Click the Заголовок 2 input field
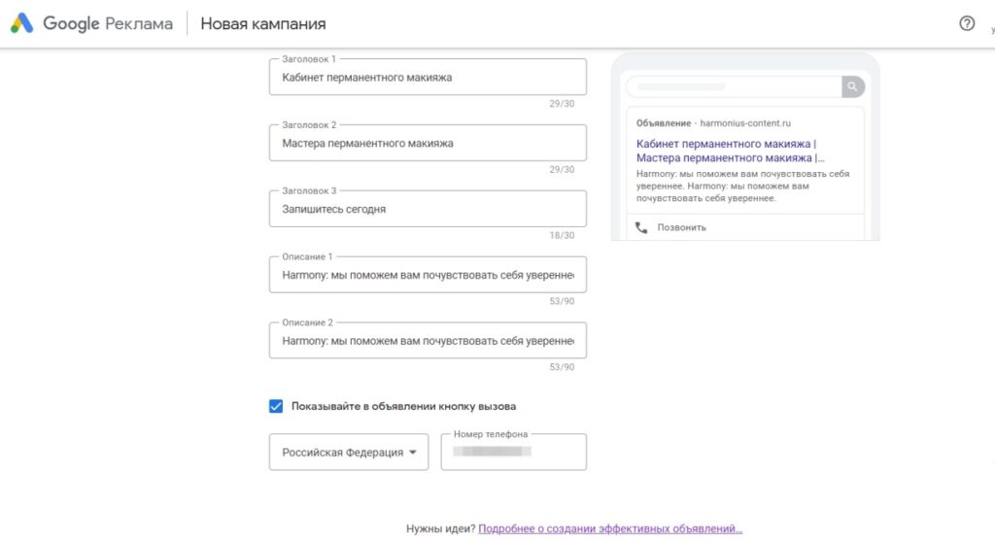 428,143
